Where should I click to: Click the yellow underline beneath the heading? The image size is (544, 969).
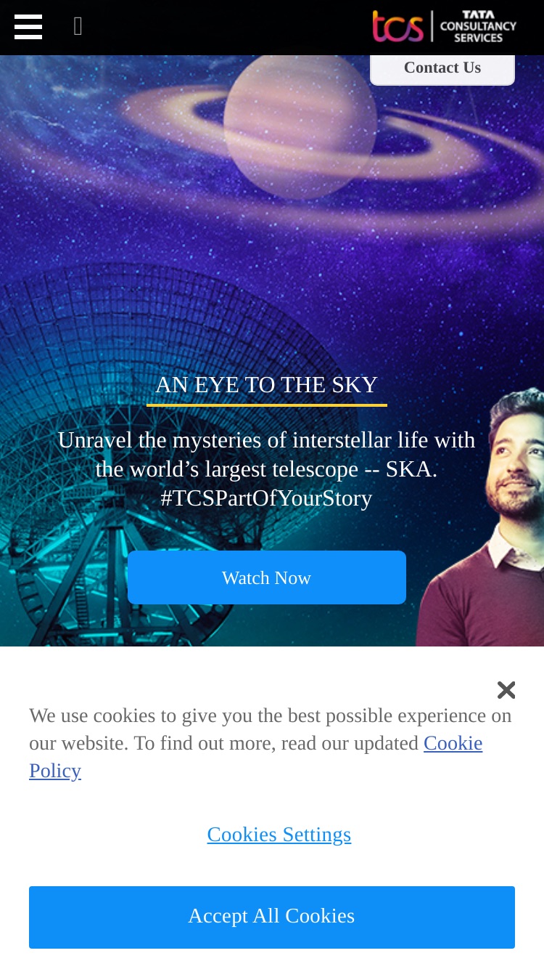(x=267, y=405)
